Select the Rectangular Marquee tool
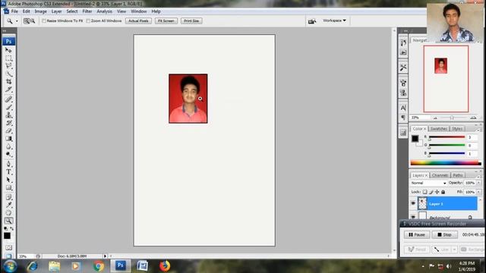 pyautogui.click(x=8, y=58)
